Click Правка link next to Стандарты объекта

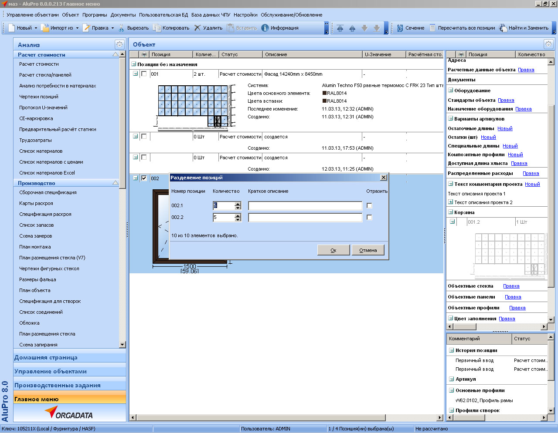[x=506, y=100]
